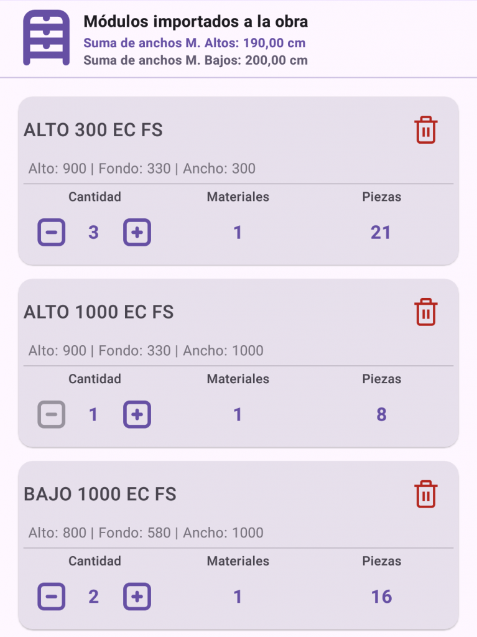Open materials count for ALTO 300 EC FS
This screenshot has height=637, width=477.
point(238,233)
